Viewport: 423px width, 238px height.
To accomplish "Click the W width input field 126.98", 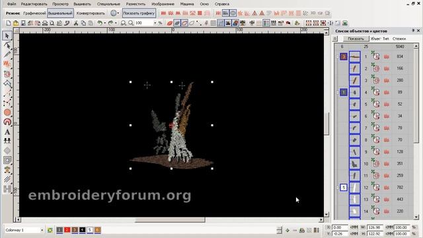I will [375, 227].
